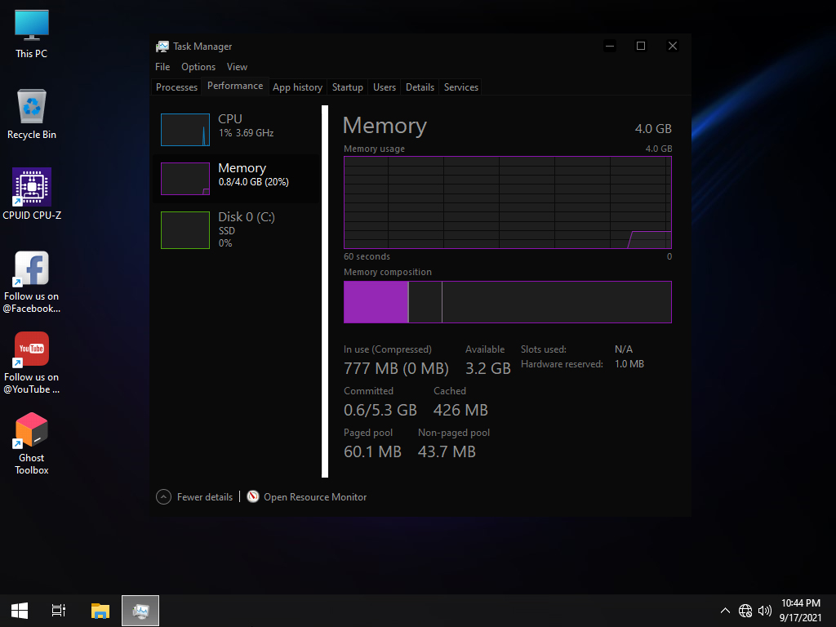Open File Explorer from taskbar

(x=100, y=611)
